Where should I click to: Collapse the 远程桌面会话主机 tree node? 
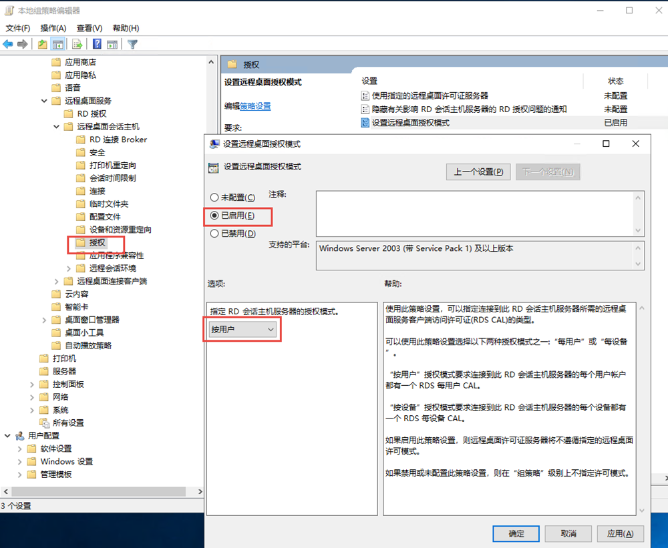57,127
